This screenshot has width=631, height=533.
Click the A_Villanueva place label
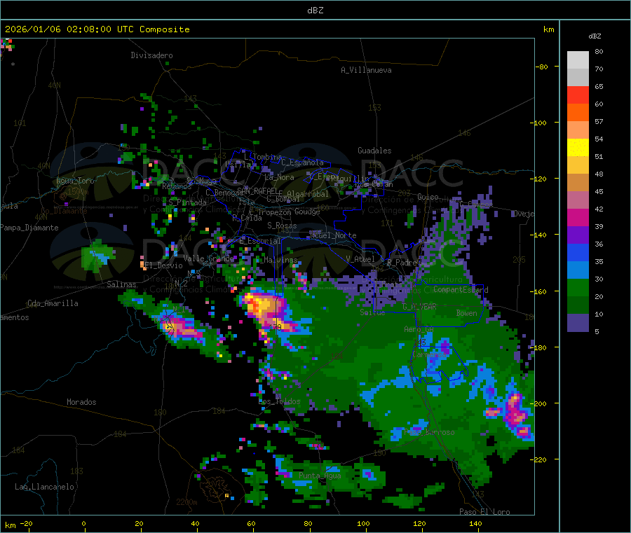(366, 70)
